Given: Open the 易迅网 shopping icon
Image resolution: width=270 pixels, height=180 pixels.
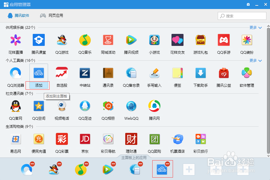Looking at the screenshot, I should (16, 139).
